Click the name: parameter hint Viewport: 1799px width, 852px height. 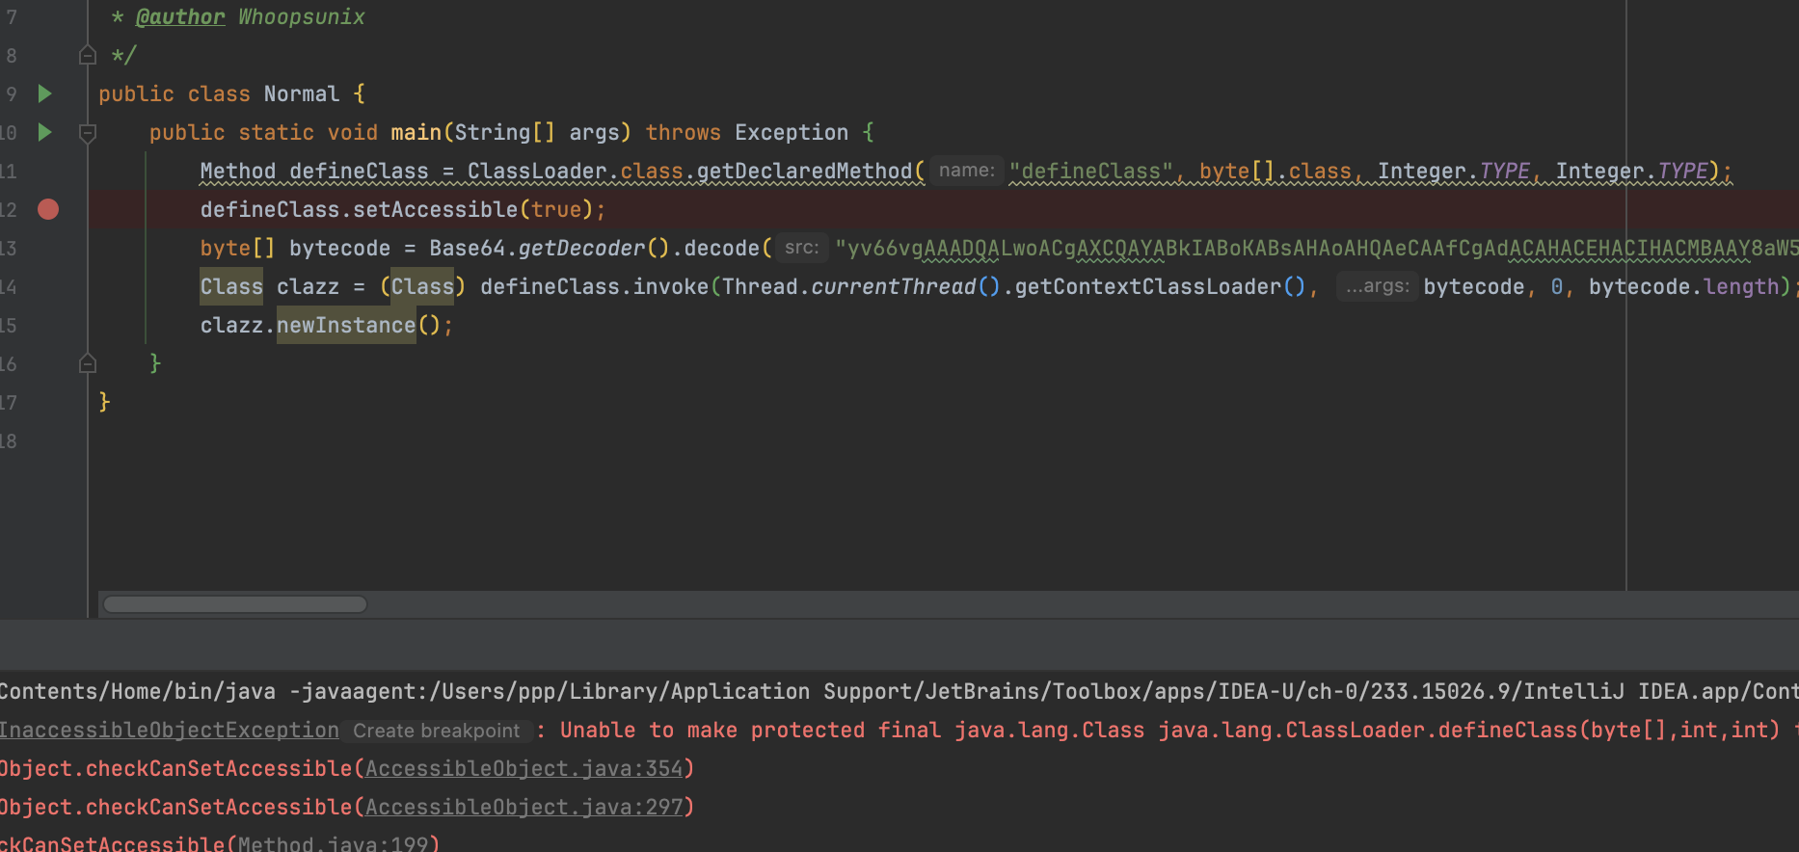point(967,171)
